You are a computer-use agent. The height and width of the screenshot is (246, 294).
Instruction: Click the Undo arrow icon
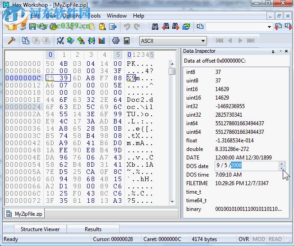(x=127, y=27)
